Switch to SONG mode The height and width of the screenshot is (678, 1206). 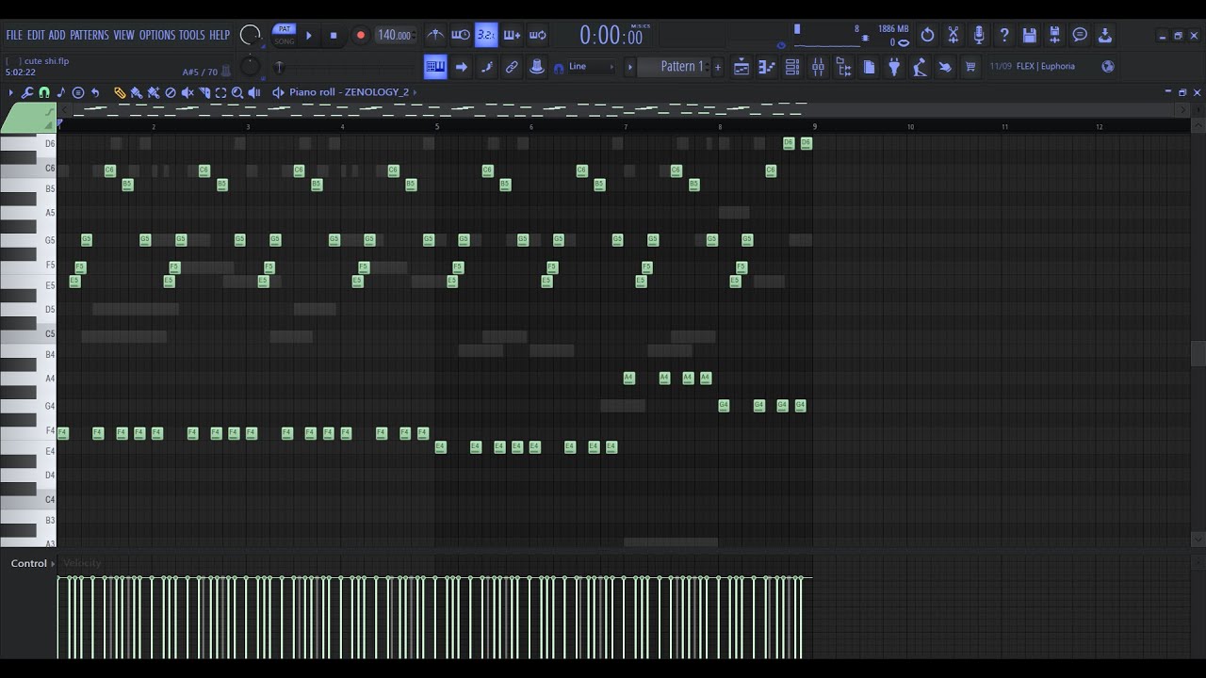point(284,41)
